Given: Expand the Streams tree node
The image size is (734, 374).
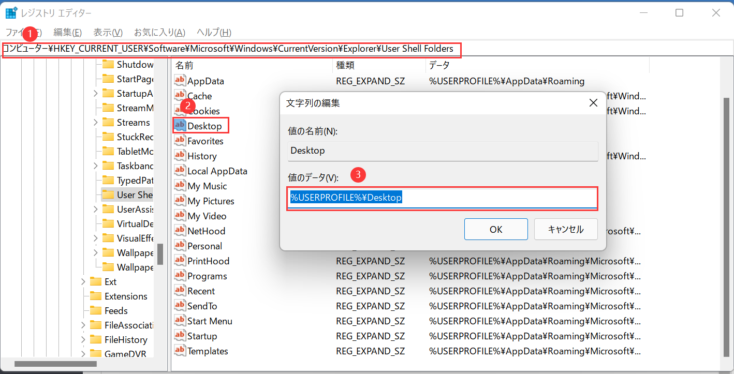Looking at the screenshot, I should point(95,123).
